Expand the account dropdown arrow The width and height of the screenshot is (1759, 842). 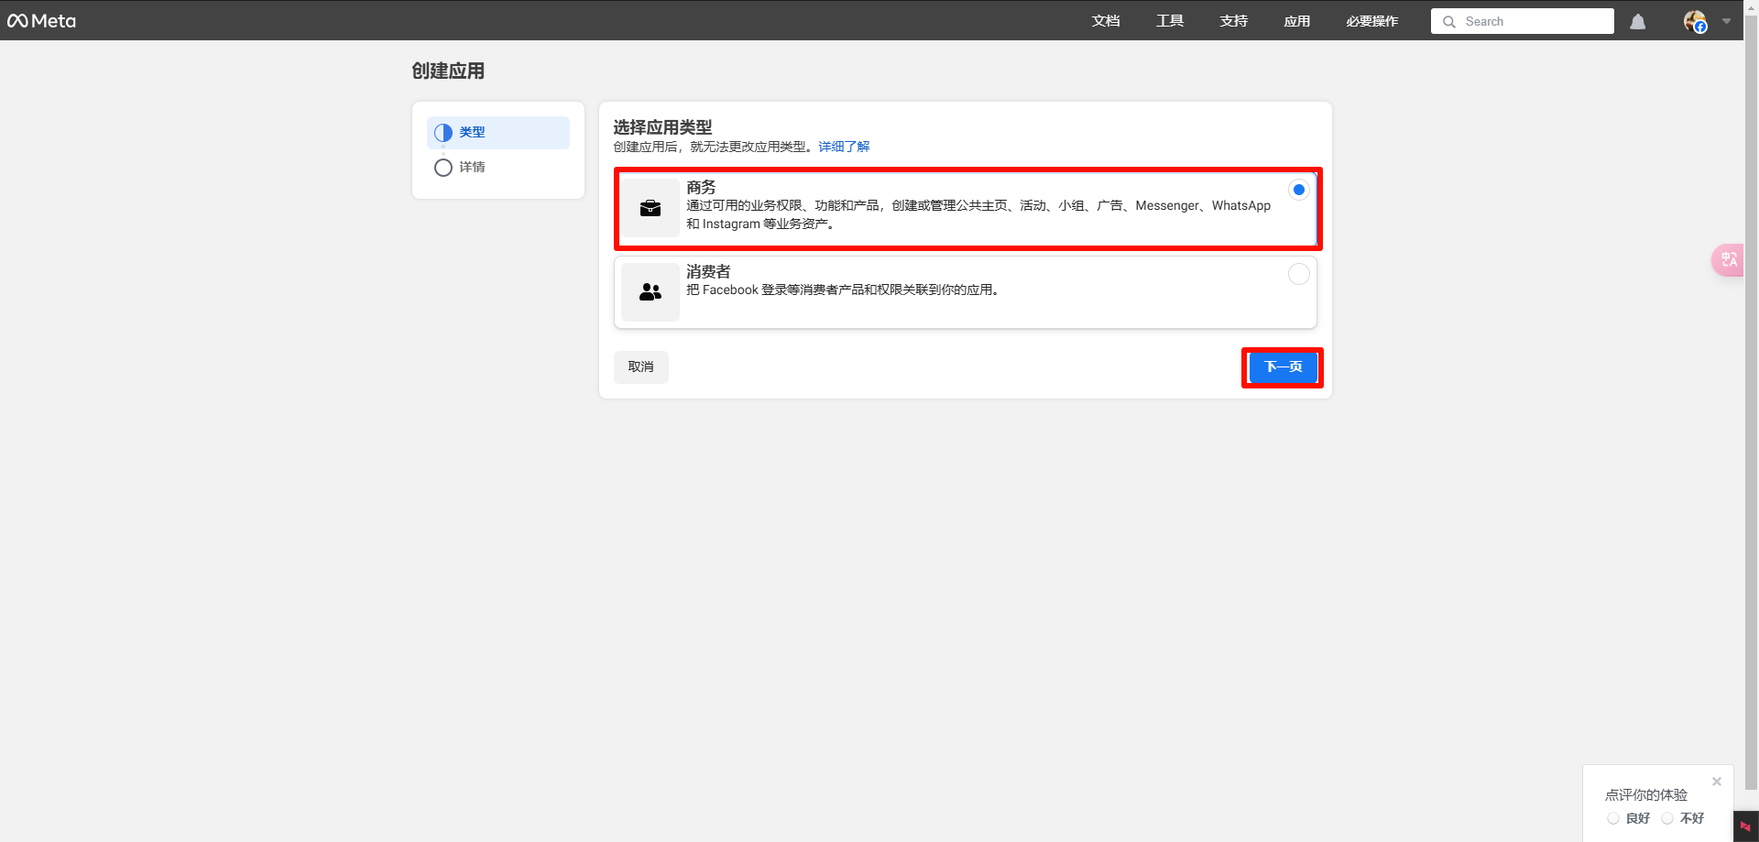tap(1726, 21)
